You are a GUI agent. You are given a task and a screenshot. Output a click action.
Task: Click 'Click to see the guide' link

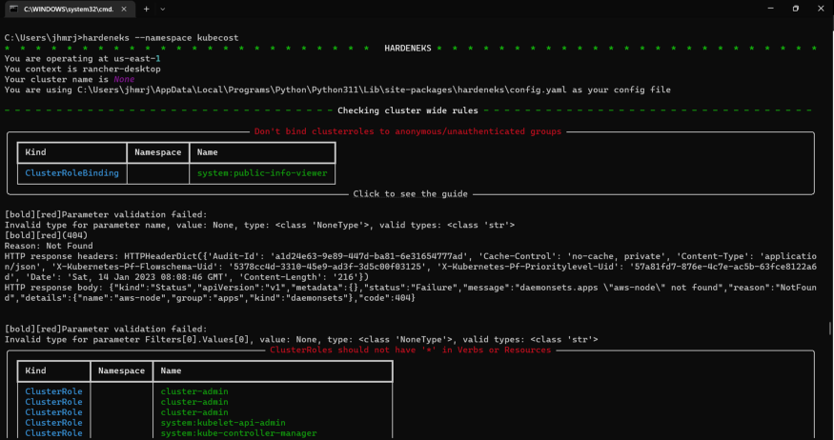coord(410,193)
